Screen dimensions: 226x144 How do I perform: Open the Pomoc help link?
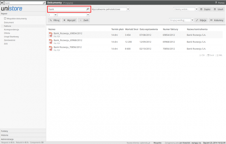[x=220, y=3]
